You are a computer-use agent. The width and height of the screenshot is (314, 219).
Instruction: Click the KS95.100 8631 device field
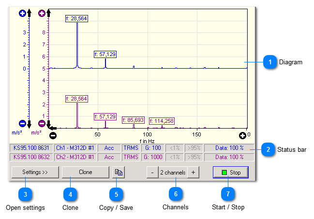(31, 147)
